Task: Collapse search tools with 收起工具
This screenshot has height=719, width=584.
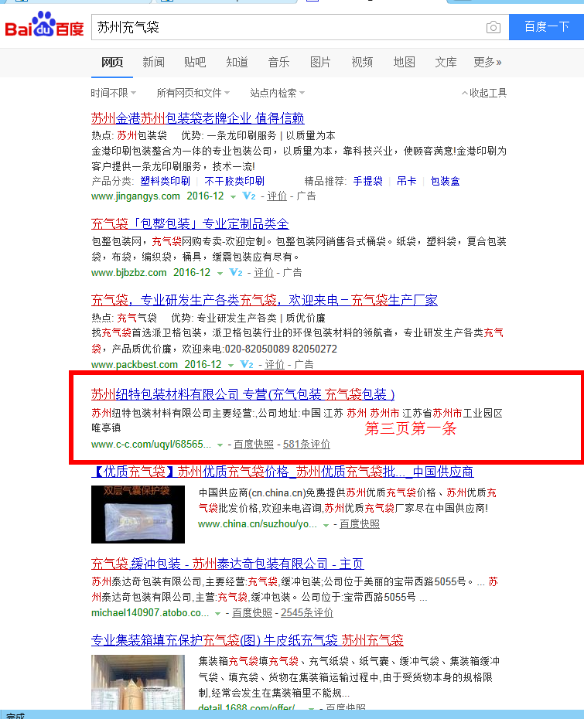Action: point(484,93)
